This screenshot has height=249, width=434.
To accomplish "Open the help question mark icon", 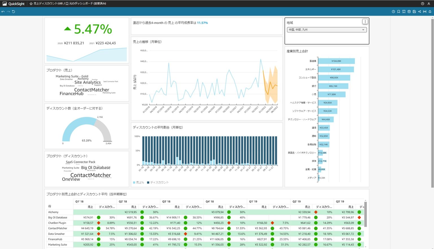I will (422, 4).
